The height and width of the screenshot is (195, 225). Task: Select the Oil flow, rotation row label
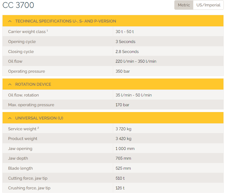pos(24,95)
